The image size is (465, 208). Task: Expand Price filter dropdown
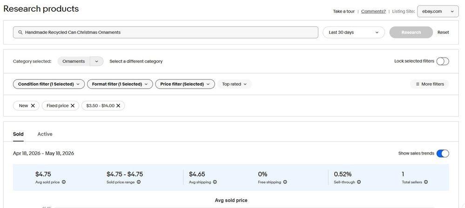tap(185, 84)
